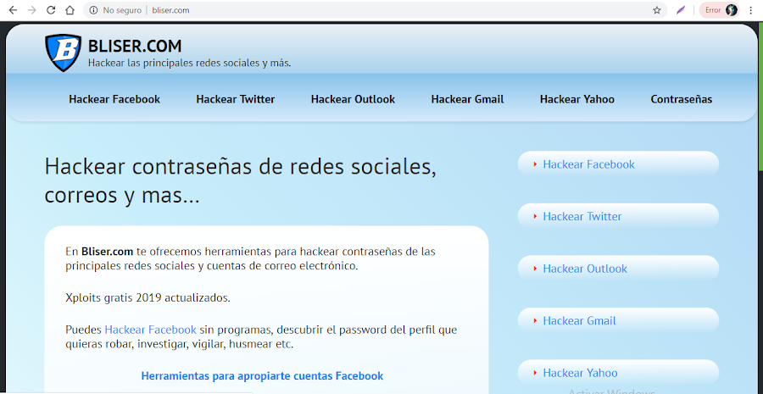Viewport: 763px width, 394px height.
Task: Open the purple feather extension icon
Action: 681,10
